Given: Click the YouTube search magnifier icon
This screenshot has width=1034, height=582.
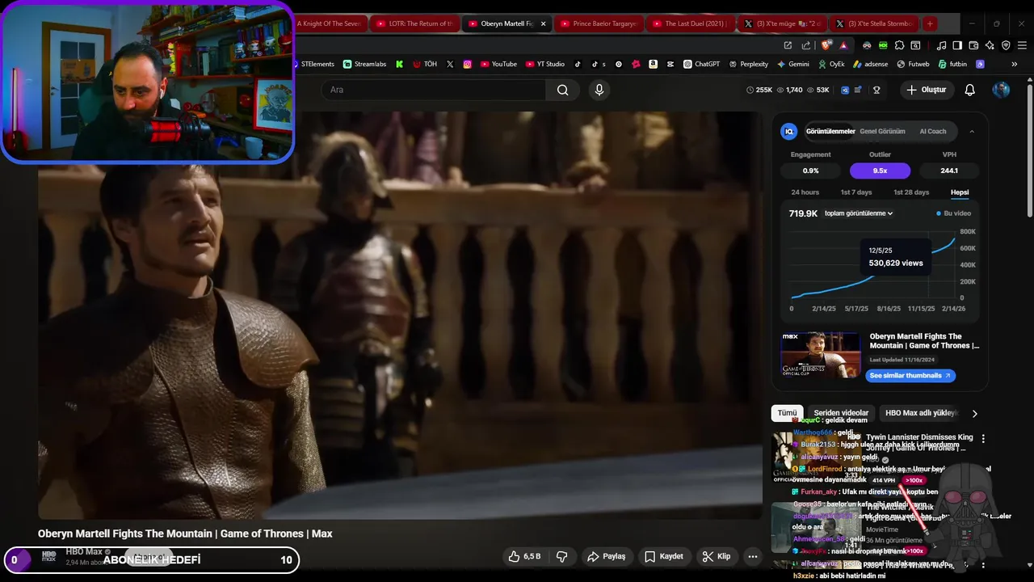Looking at the screenshot, I should pyautogui.click(x=562, y=90).
